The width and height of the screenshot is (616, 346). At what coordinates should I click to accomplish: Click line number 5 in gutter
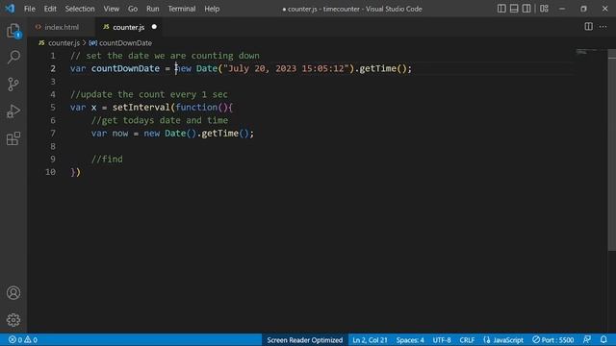pos(53,107)
